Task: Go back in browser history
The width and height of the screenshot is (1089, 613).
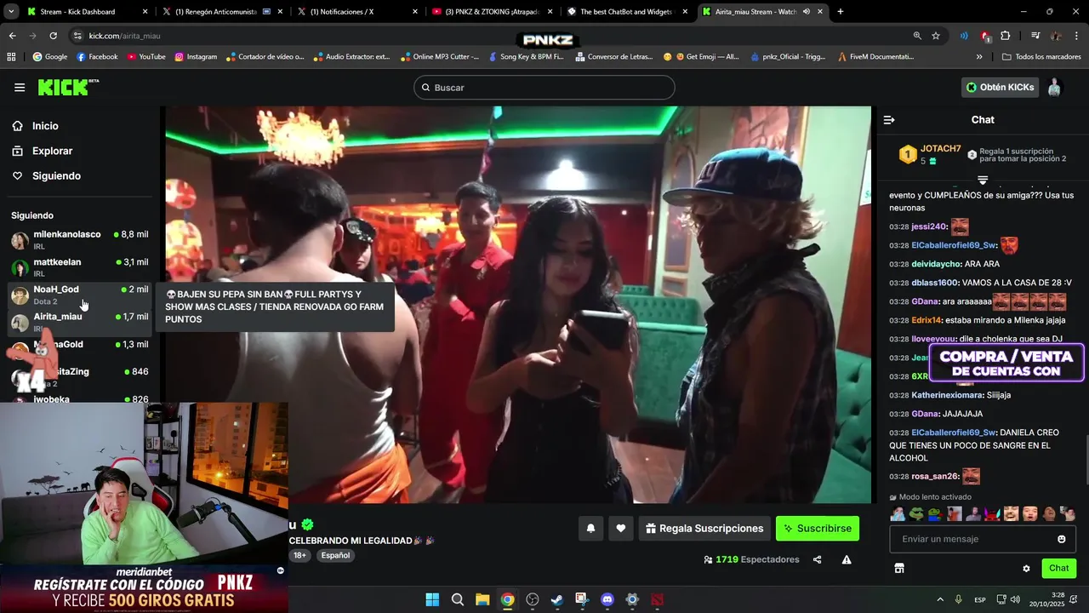Action: click(12, 36)
